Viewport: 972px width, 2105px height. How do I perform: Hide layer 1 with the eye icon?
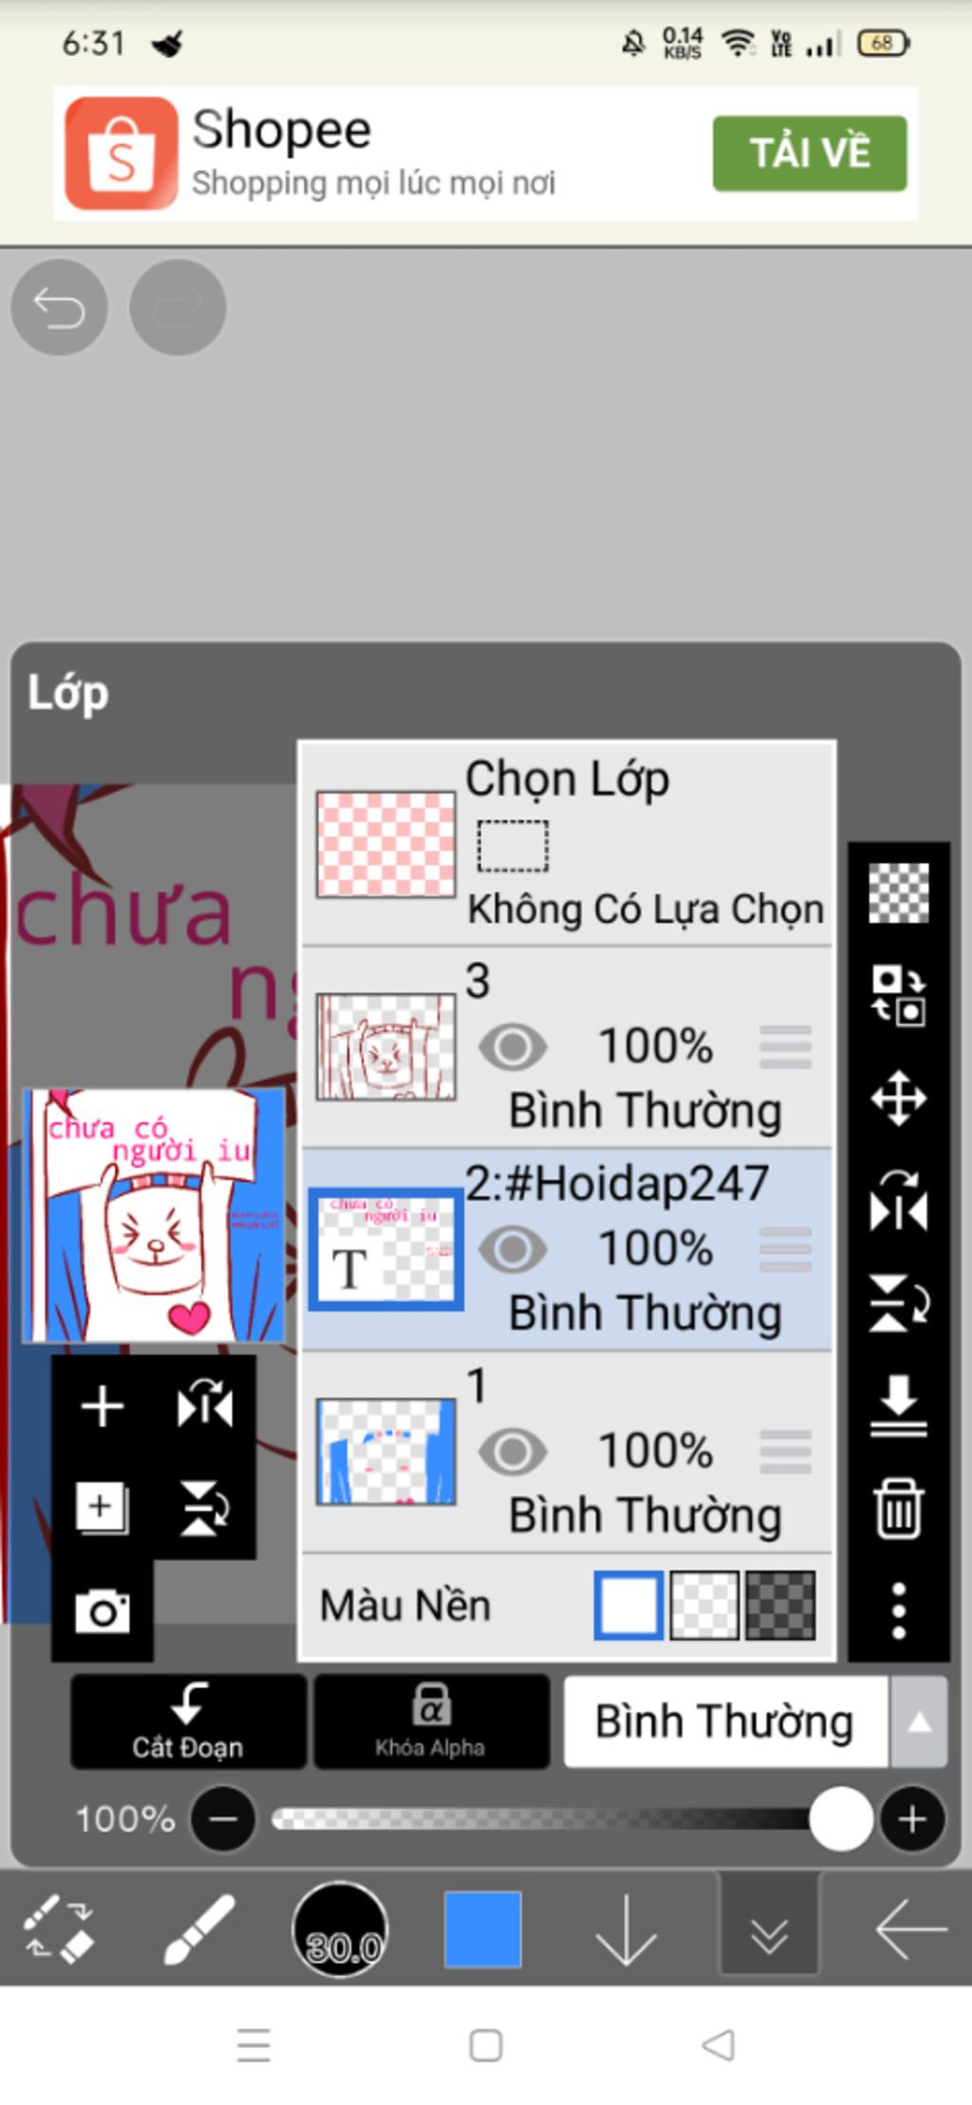click(x=513, y=1452)
